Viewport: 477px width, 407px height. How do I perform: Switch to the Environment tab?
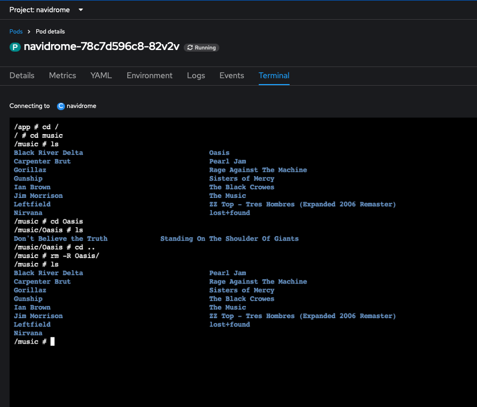150,76
